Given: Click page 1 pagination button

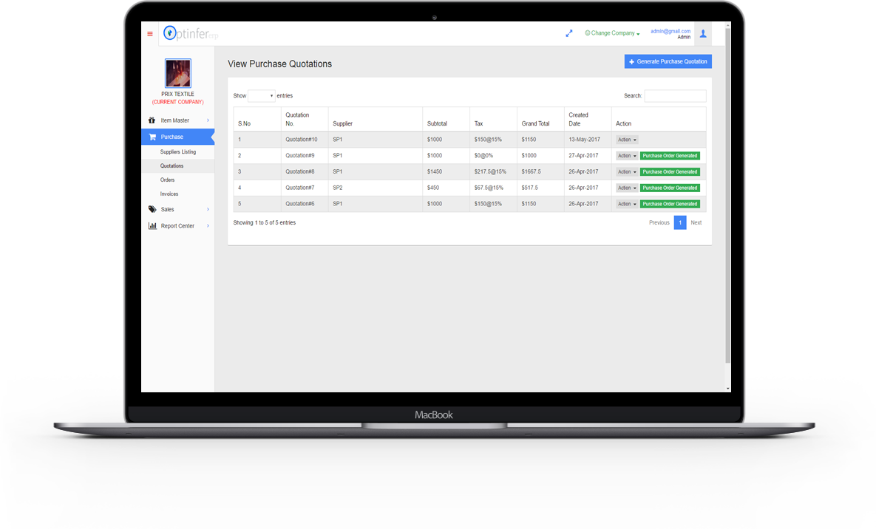Looking at the screenshot, I should pyautogui.click(x=680, y=223).
